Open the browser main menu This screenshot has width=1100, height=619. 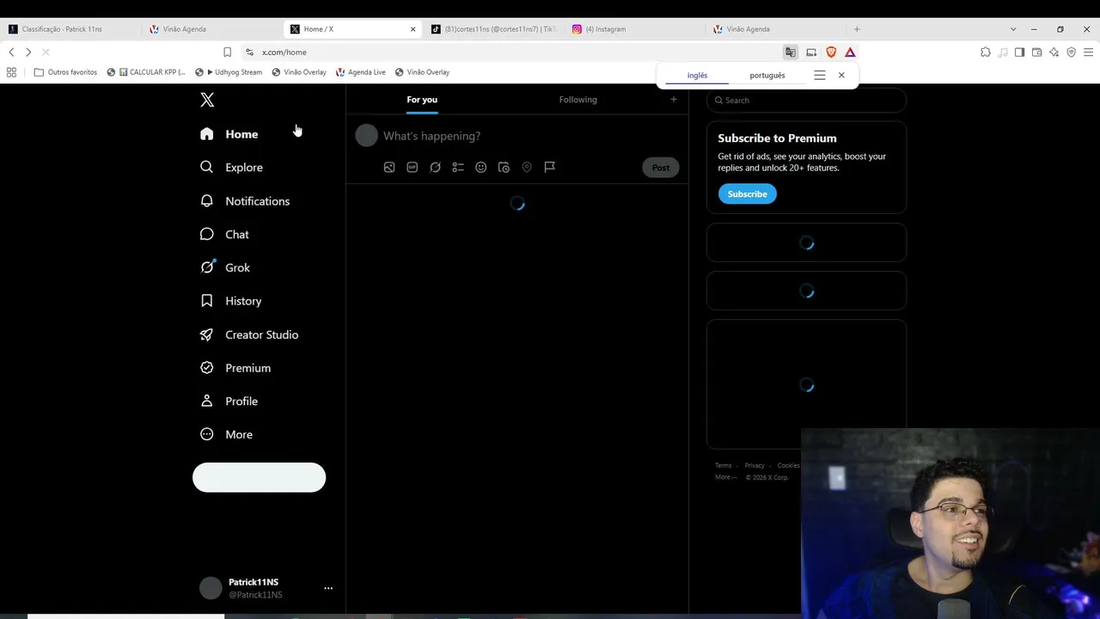click(1088, 52)
